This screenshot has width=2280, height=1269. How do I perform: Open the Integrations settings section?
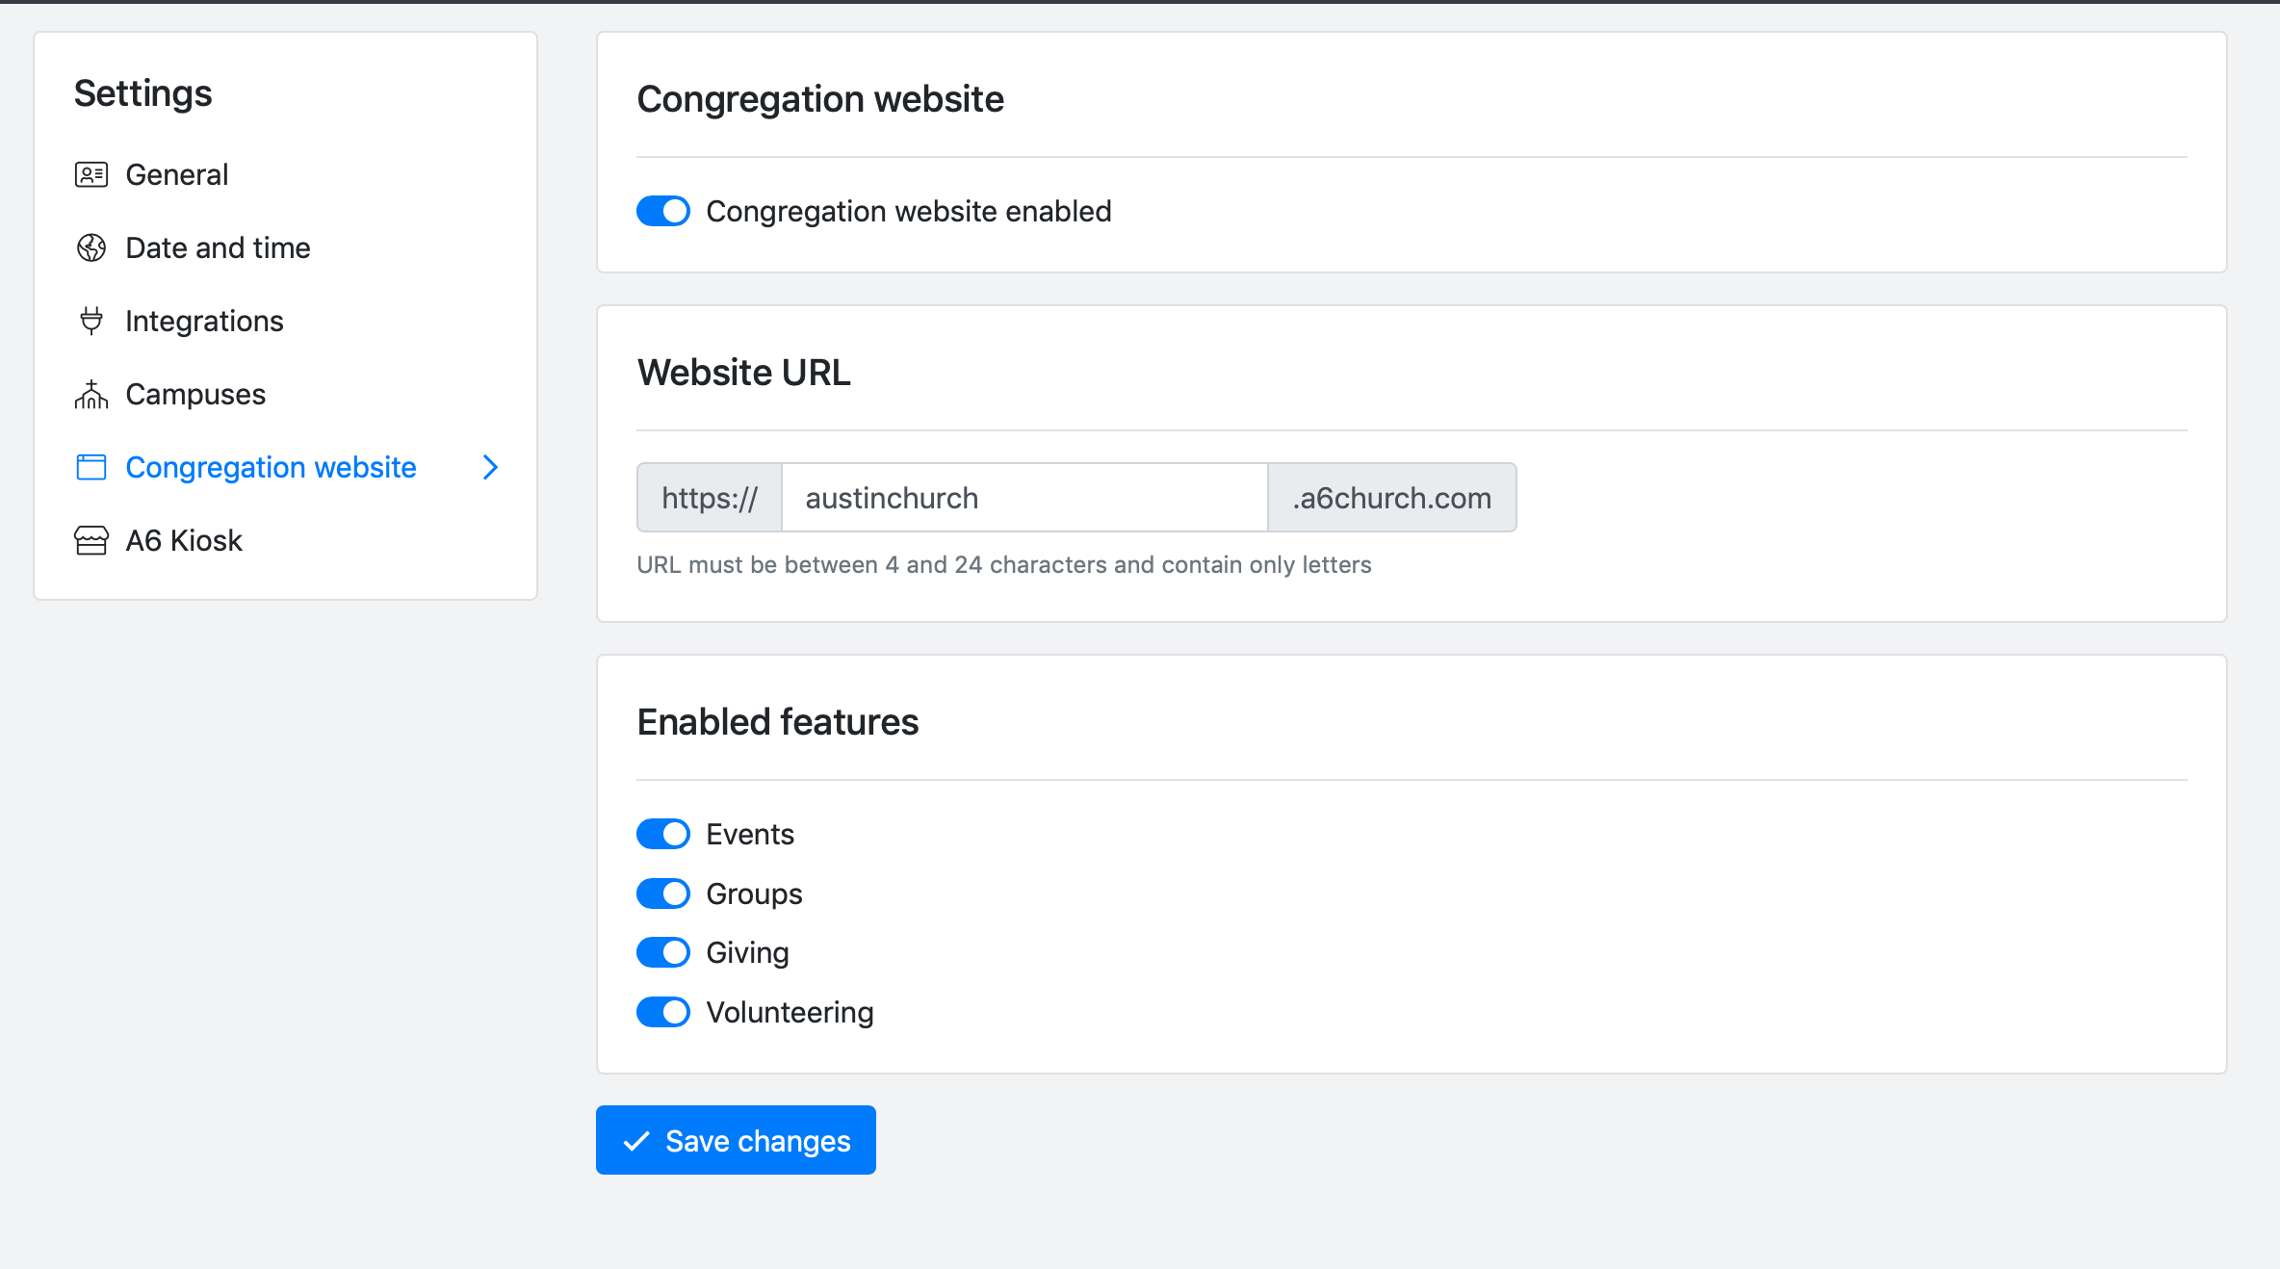pyautogui.click(x=204, y=321)
